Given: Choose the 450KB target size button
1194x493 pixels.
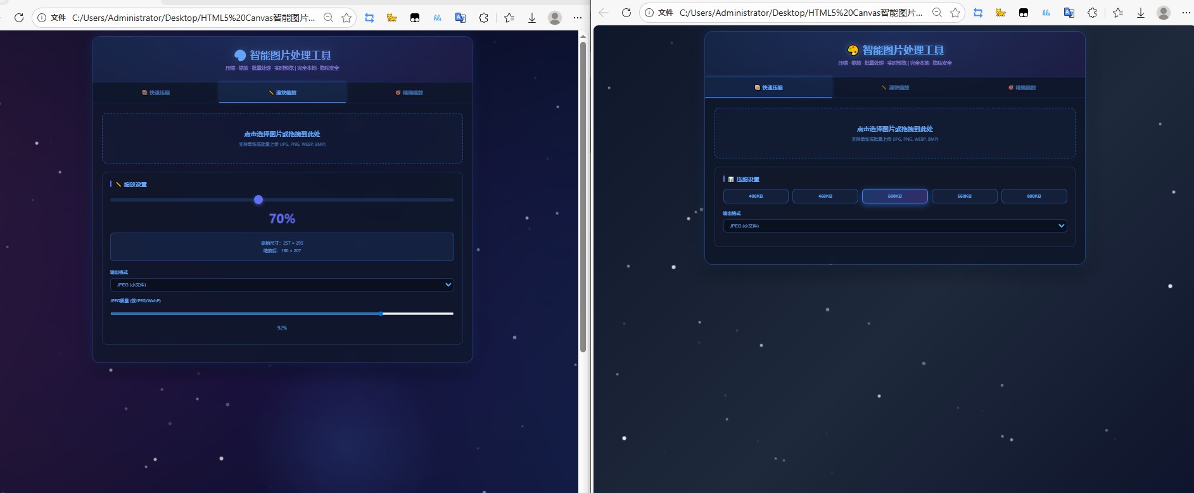Looking at the screenshot, I should (825, 196).
